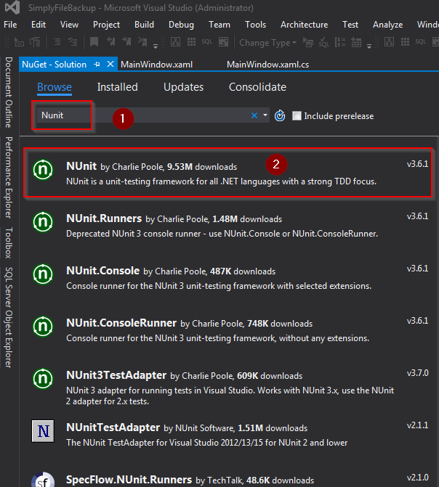This screenshot has width=439, height=487.
Task: Select the NUnit.Runners package
Action: (x=230, y=225)
